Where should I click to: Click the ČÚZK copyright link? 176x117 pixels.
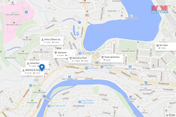coord(170,115)
